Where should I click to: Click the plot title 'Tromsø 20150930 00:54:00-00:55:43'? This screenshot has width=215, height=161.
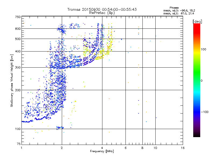(x=102, y=9)
